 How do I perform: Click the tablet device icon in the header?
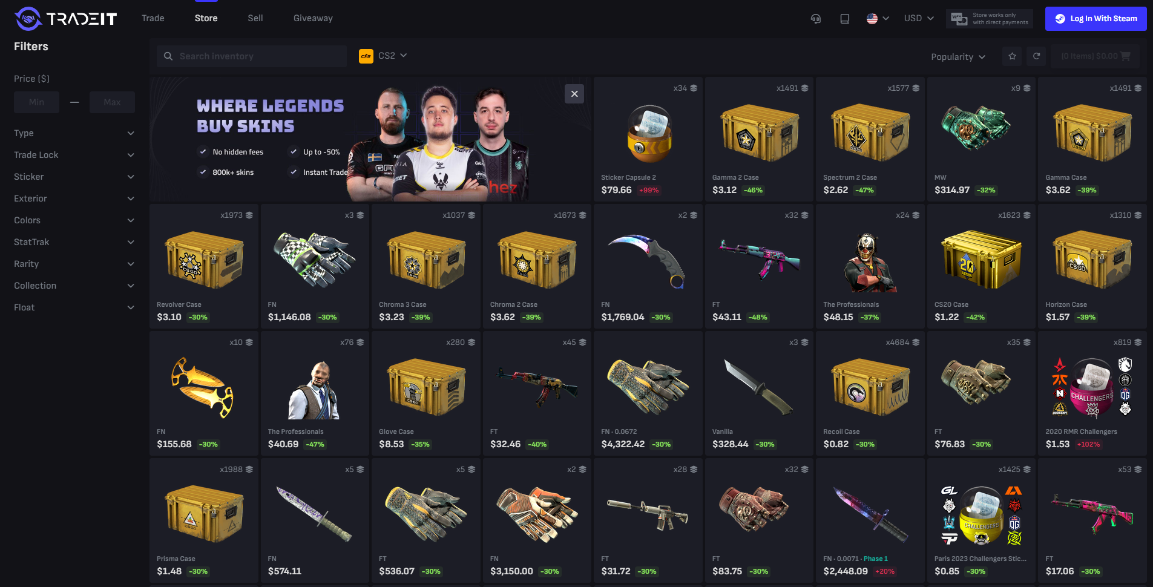click(844, 19)
